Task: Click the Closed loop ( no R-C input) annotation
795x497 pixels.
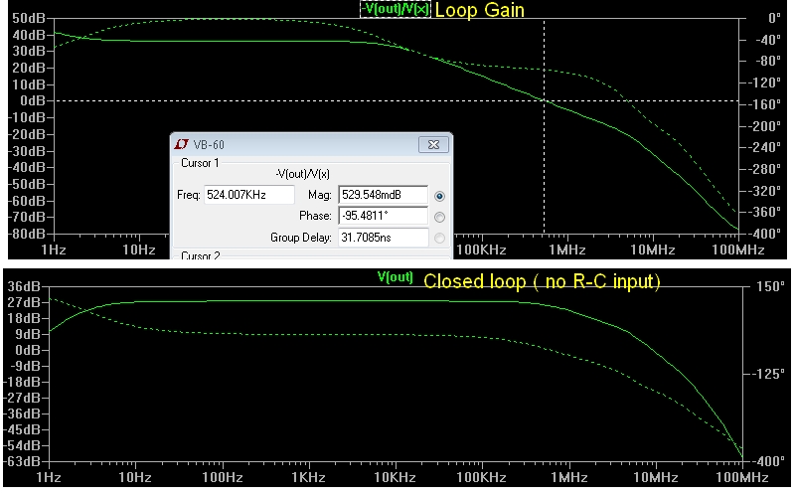Action: (542, 281)
